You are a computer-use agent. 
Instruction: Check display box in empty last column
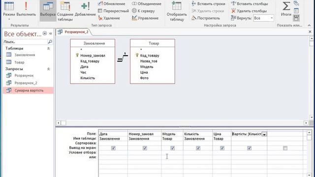[x=285, y=148]
